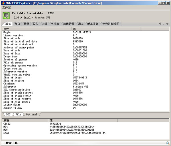The image size is (171, 146).
Task: Click the MiTeC title bar app icon
Action: (x=3, y=3)
